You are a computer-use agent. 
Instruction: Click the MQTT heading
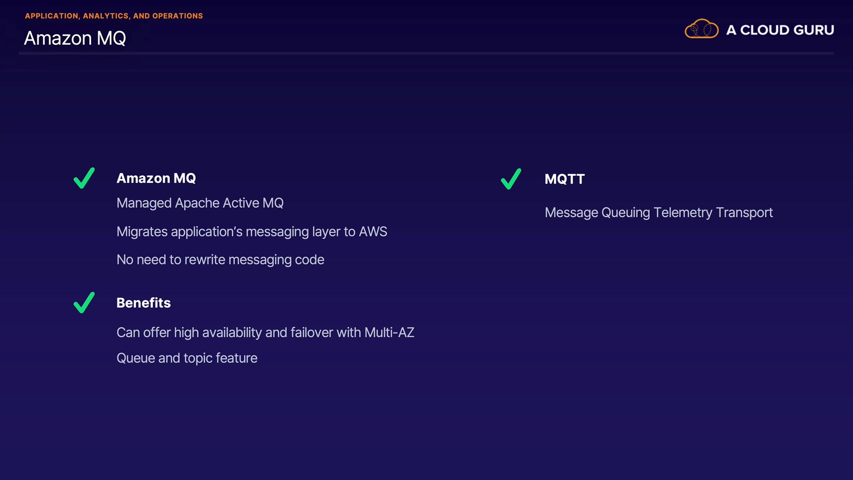tap(565, 179)
